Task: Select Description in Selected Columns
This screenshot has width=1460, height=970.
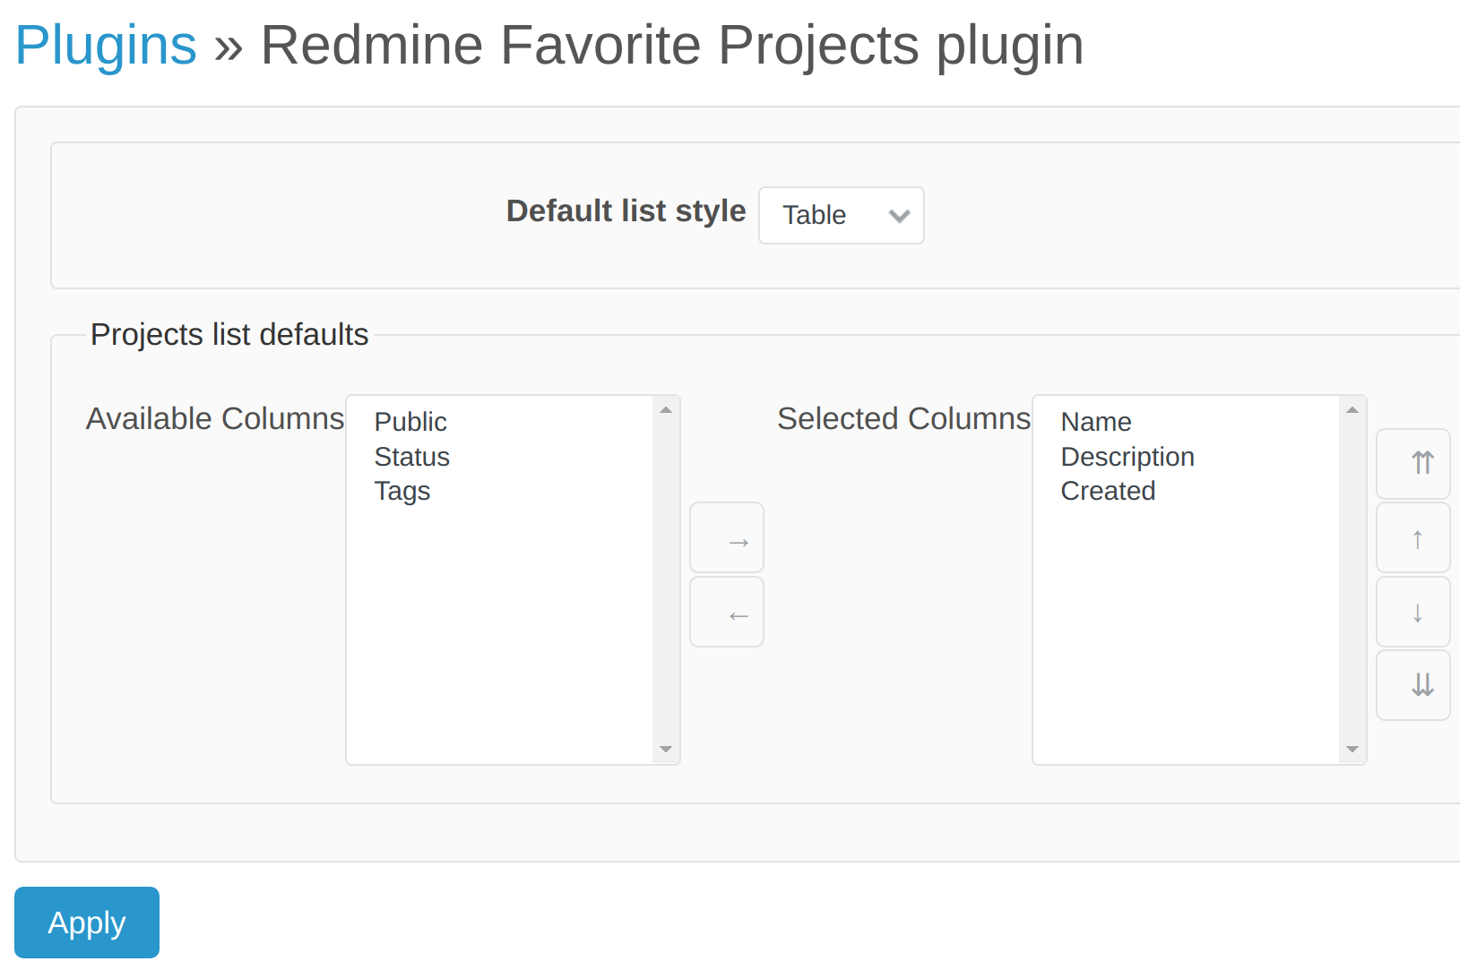Action: pos(1127,457)
